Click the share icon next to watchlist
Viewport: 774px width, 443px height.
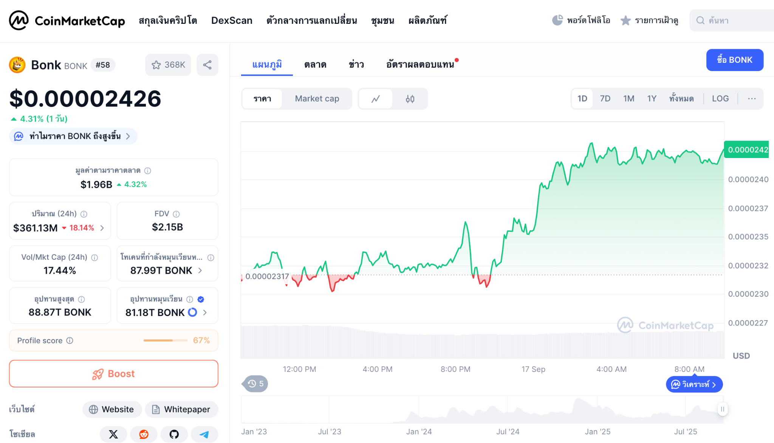tap(207, 65)
